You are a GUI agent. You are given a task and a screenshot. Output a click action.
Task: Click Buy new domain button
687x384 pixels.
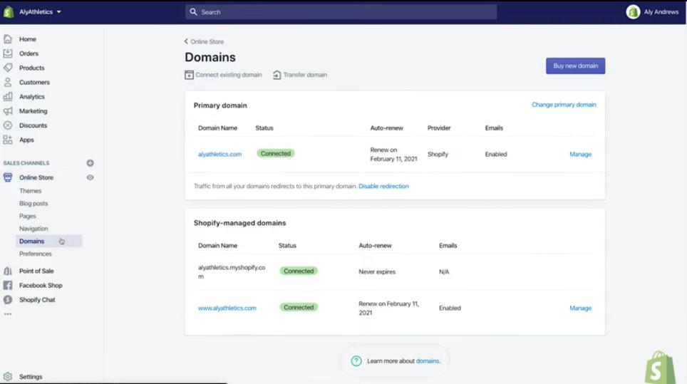[575, 66]
